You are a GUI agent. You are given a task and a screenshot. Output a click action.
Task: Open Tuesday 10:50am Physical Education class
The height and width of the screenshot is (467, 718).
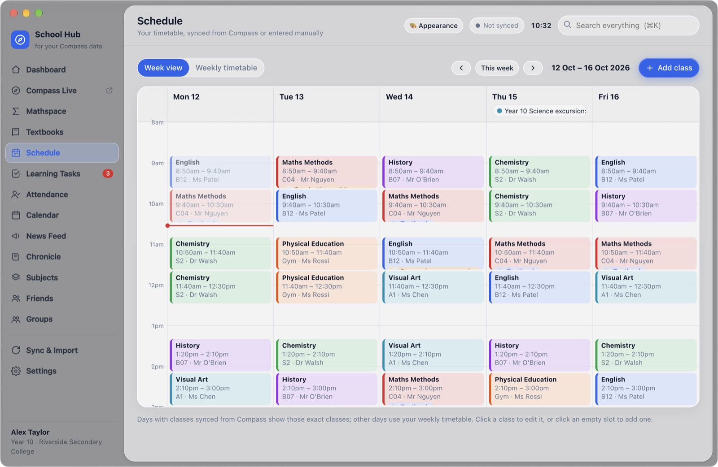point(327,253)
